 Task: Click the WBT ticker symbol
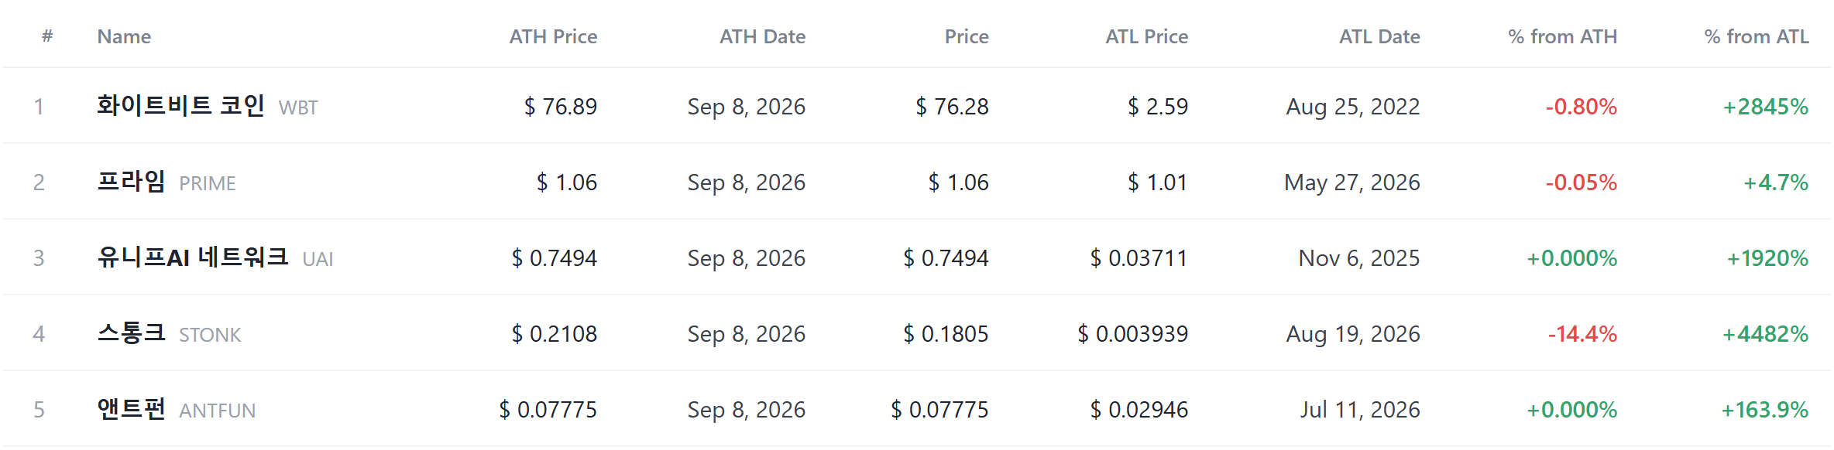tap(298, 107)
